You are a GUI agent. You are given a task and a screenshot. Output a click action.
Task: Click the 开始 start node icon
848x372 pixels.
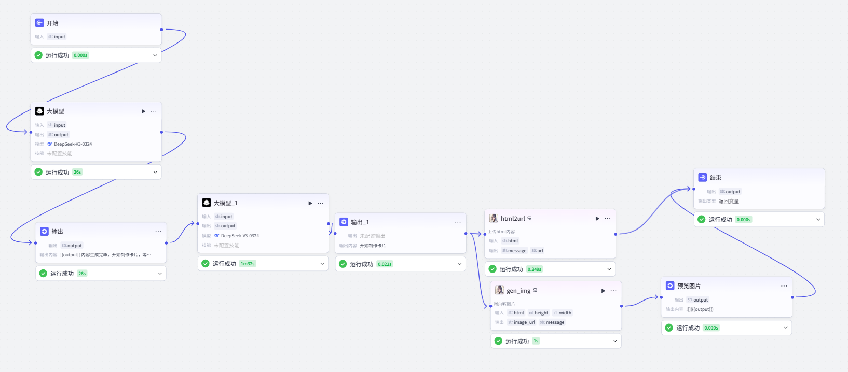tap(39, 23)
